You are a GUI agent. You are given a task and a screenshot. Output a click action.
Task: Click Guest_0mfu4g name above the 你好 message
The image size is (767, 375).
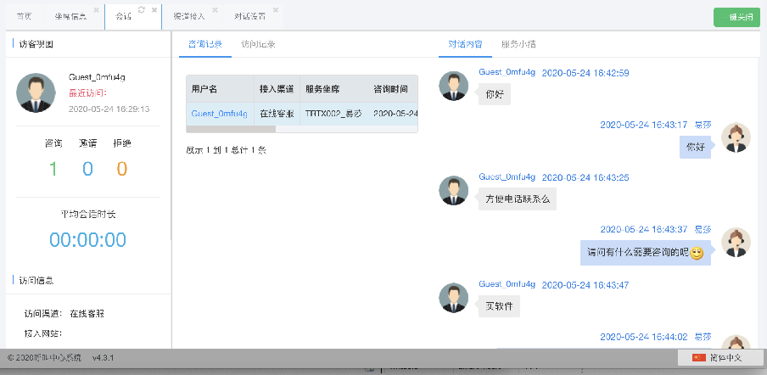pyautogui.click(x=507, y=72)
